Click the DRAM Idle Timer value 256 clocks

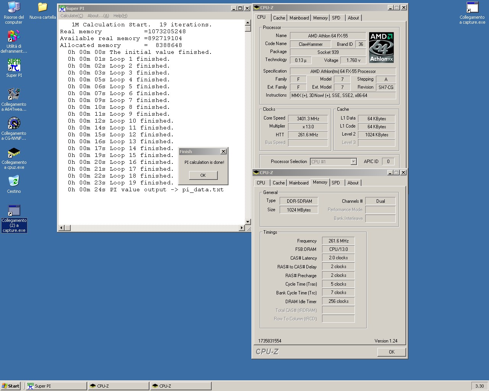(338, 301)
